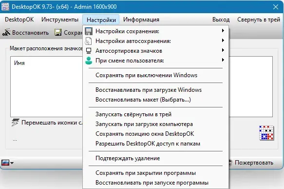Click the pixelated DesktopOK logo image
284x189 pixels.
pos(266,133)
